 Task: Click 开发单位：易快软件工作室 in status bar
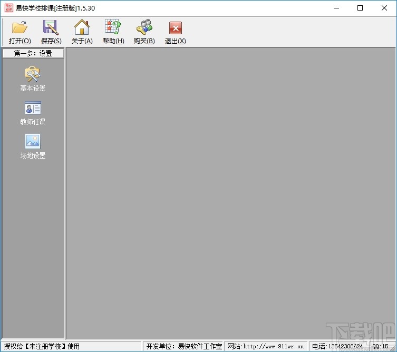pyautogui.click(x=184, y=346)
